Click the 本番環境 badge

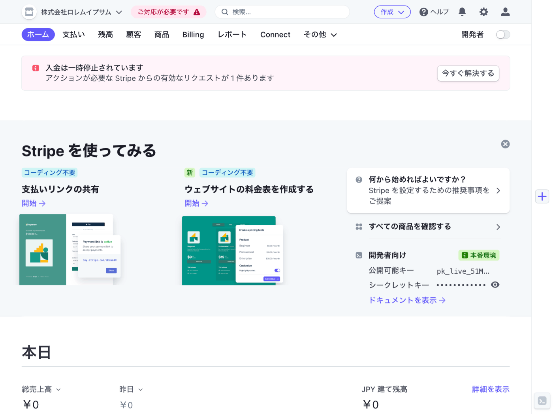(479, 255)
